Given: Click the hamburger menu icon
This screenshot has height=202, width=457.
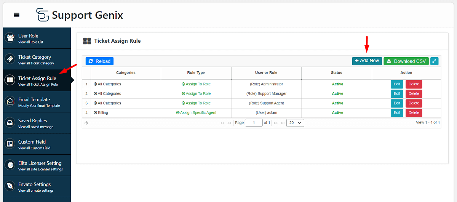Looking at the screenshot, I should (16, 15).
